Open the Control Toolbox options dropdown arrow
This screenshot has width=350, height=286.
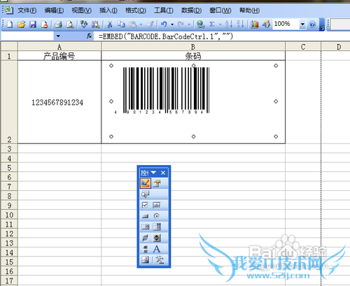pos(153,173)
